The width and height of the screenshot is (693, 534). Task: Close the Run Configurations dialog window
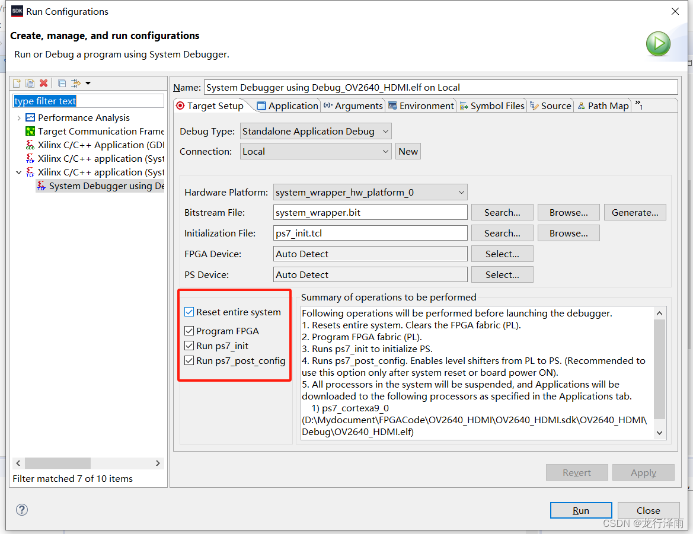[675, 11]
